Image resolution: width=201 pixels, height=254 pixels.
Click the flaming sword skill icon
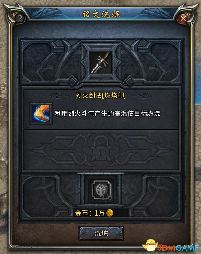click(x=41, y=113)
